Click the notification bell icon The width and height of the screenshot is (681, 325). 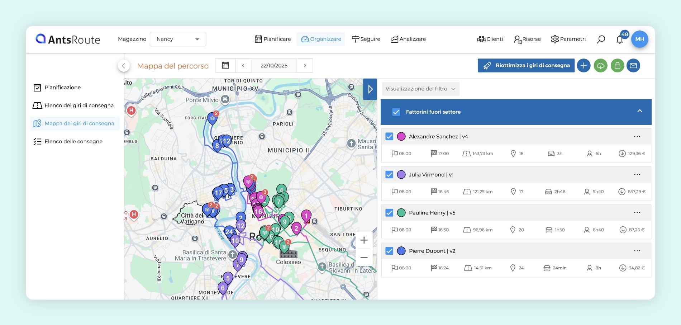point(619,39)
